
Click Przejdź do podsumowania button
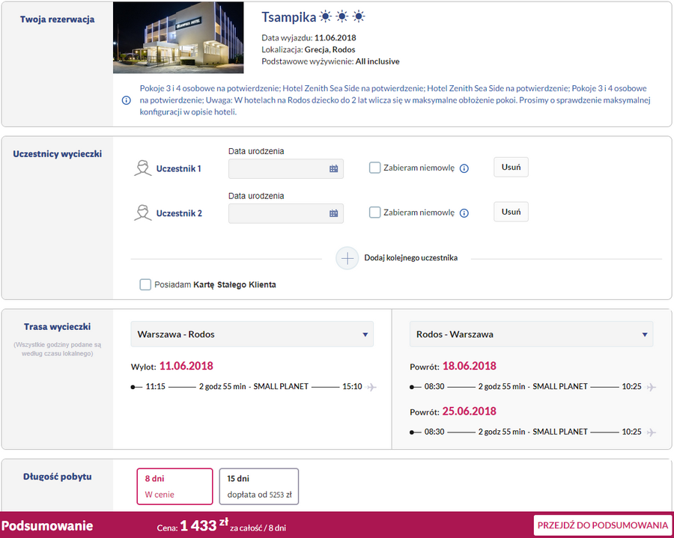[x=603, y=525]
